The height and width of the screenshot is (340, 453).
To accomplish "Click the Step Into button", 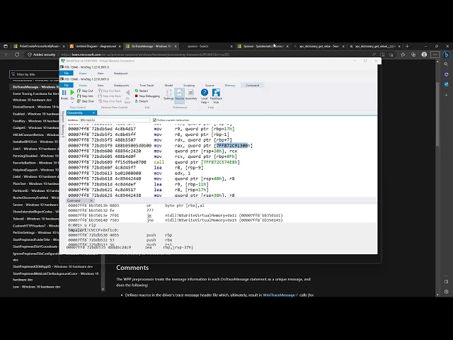I will click(85, 96).
